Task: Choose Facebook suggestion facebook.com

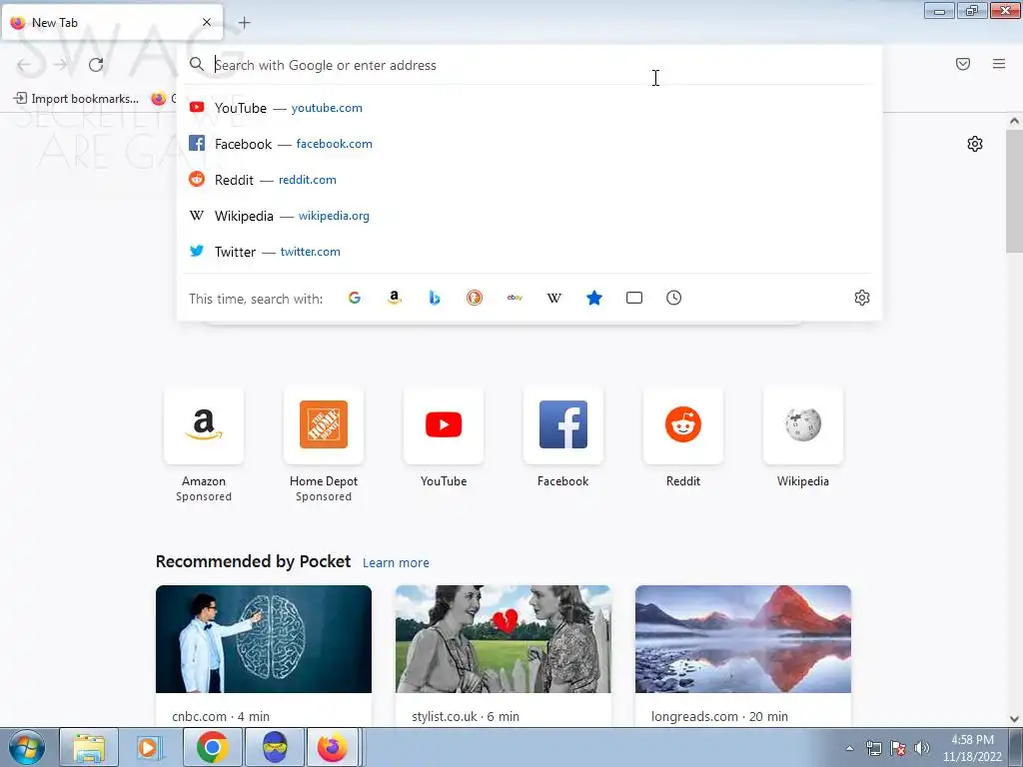Action: (x=529, y=144)
